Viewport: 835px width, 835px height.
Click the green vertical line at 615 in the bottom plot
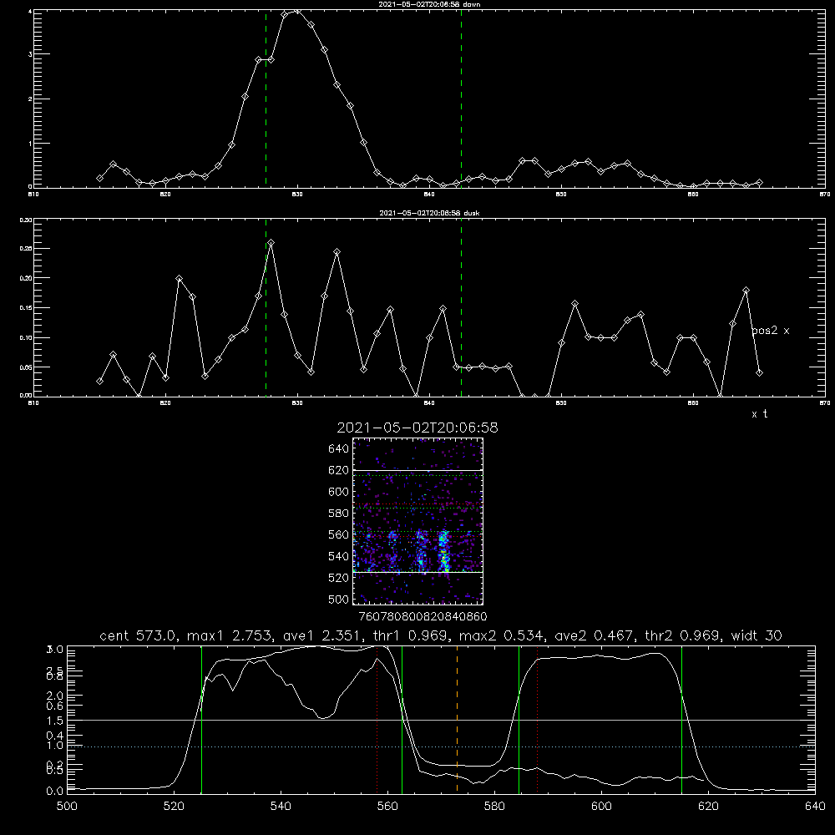point(681,720)
